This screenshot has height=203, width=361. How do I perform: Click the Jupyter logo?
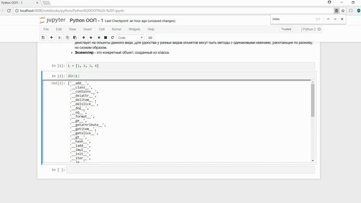[x=52, y=20]
